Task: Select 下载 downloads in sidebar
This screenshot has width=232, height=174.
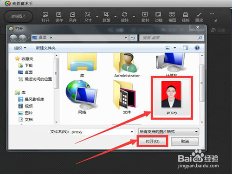Action: point(26,65)
